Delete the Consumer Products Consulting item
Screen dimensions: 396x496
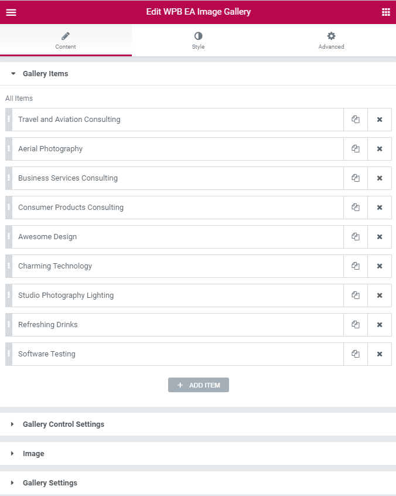[x=380, y=208]
